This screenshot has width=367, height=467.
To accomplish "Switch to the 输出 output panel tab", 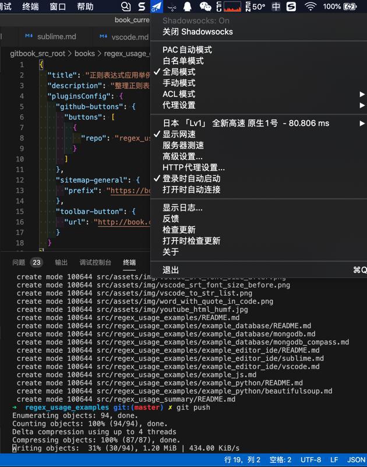I will (61, 262).
